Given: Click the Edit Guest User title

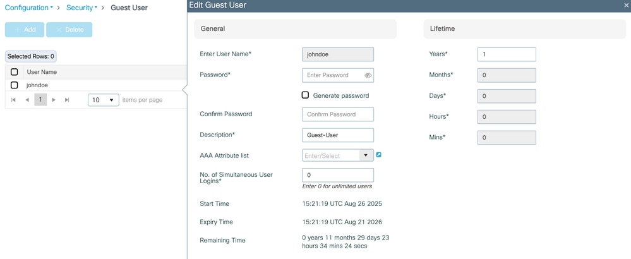Looking at the screenshot, I should point(218,5).
